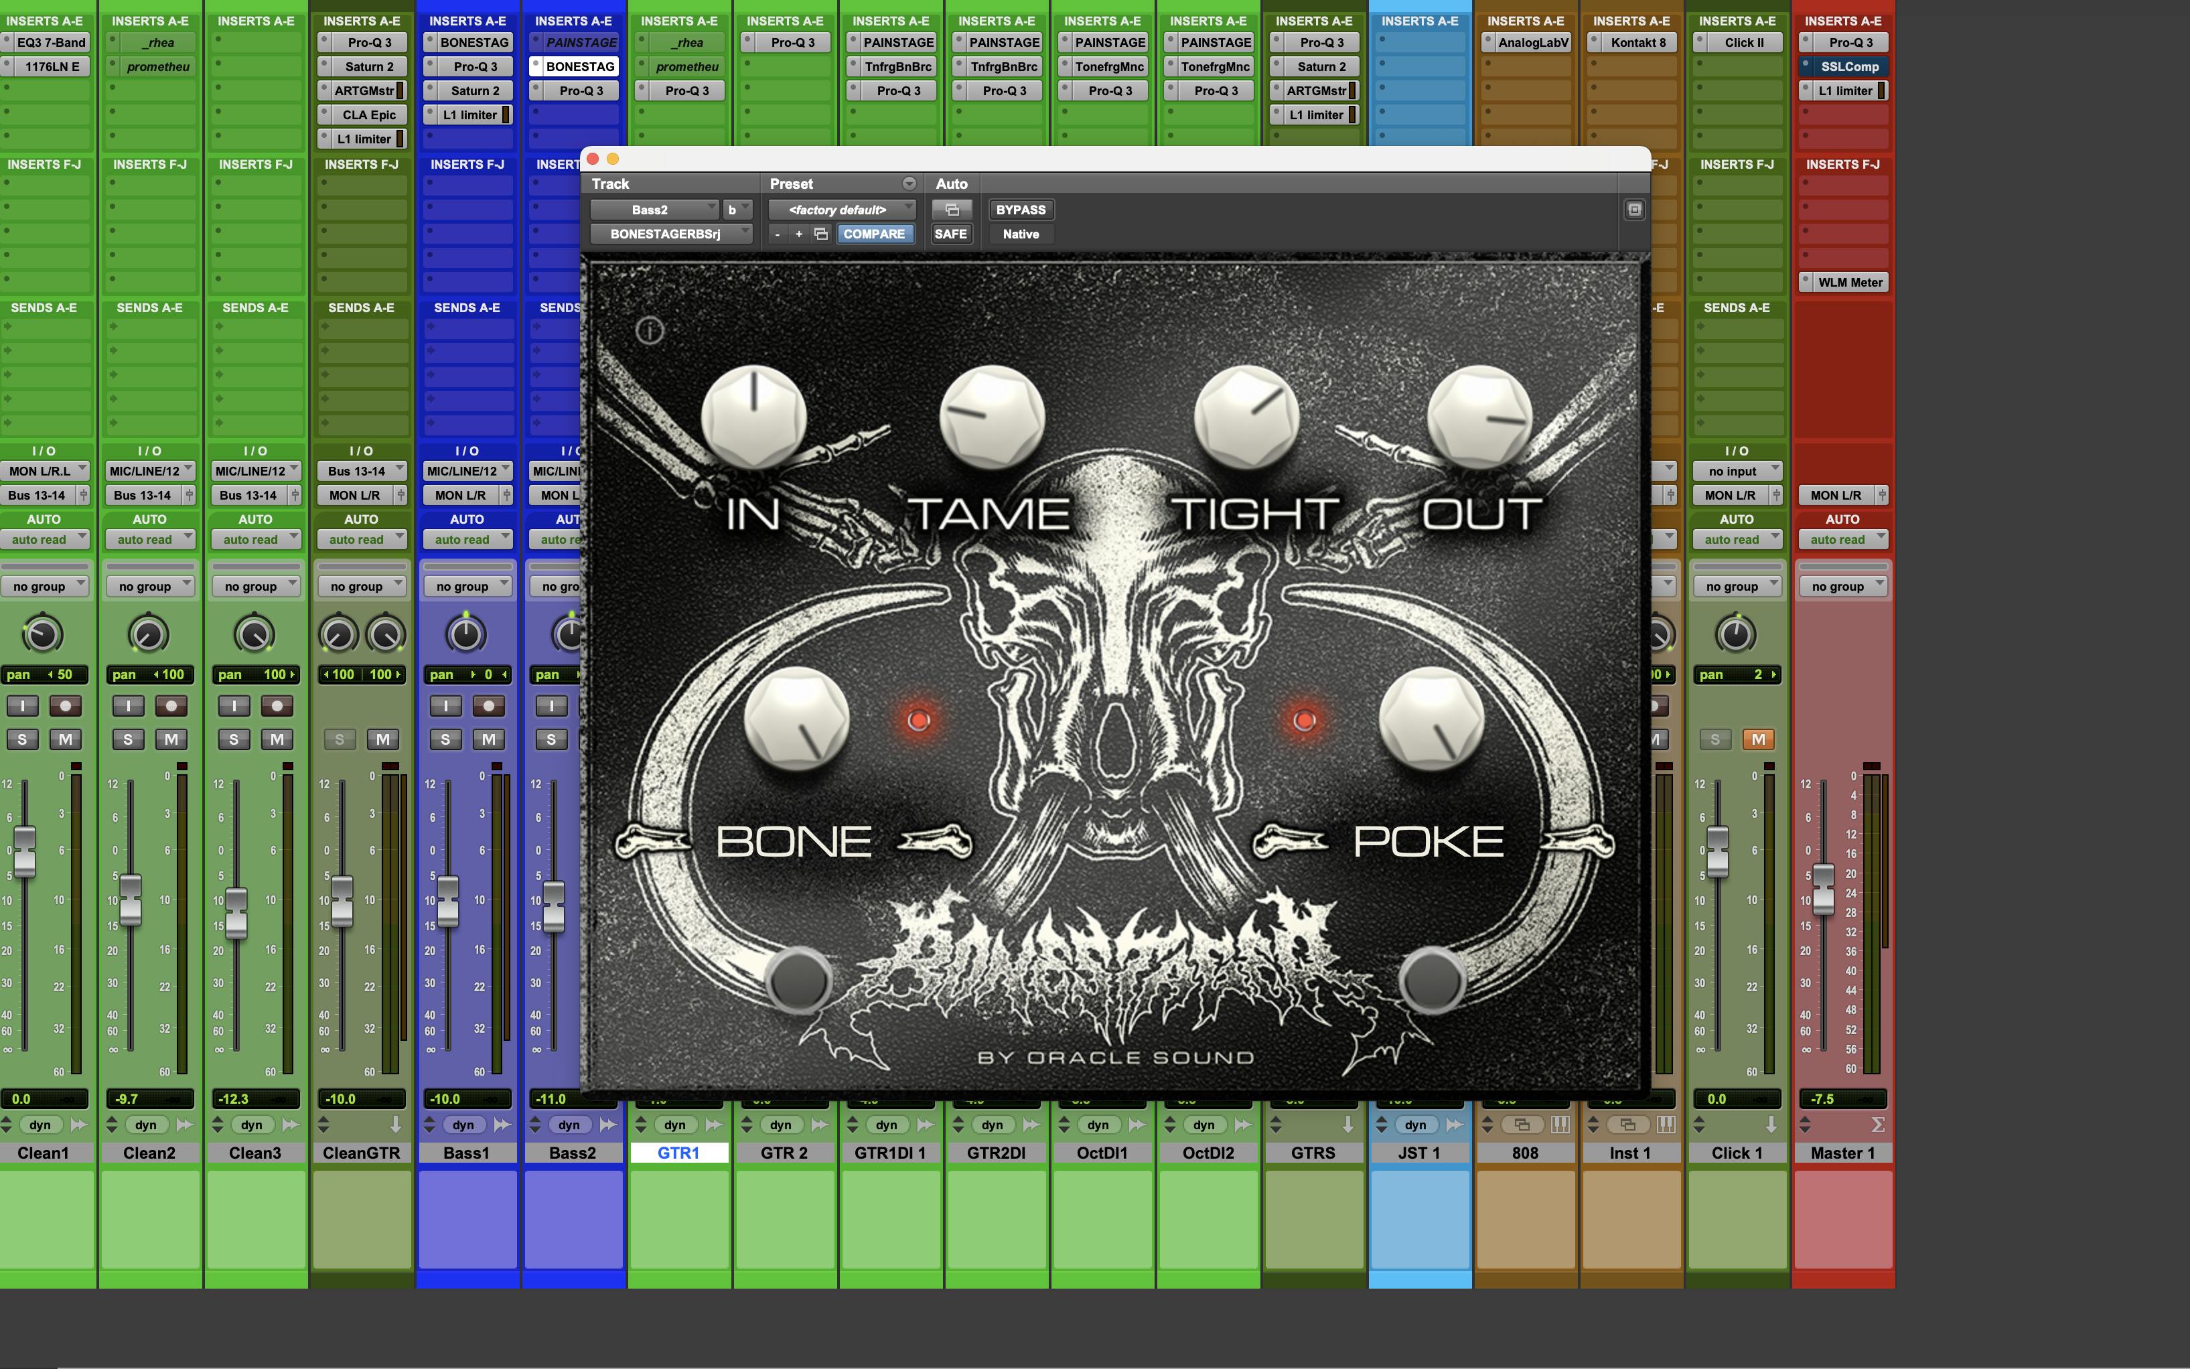Toggle the plugin BYPASS button
Viewport: 2190px width, 1369px height.
1020,209
